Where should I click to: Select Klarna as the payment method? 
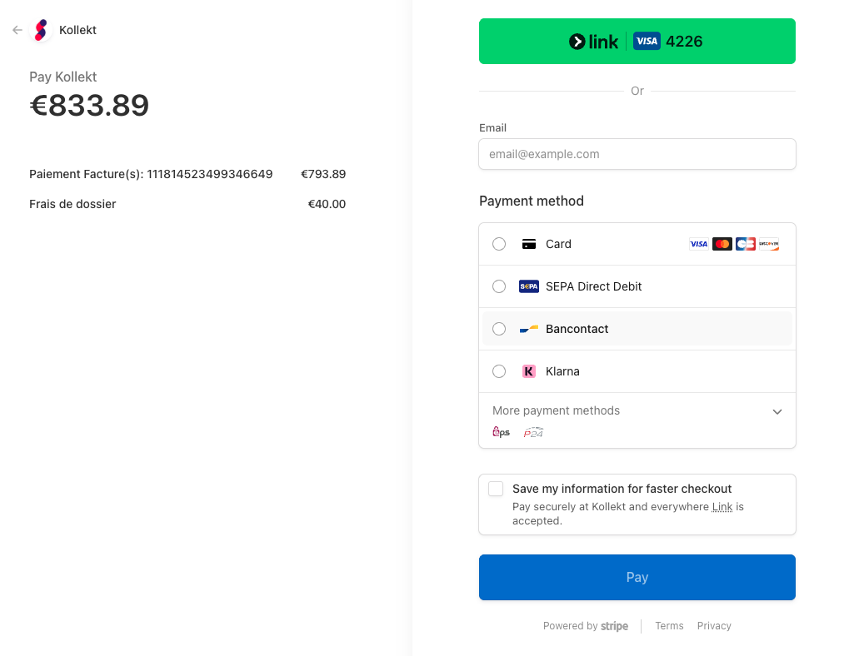coord(498,370)
